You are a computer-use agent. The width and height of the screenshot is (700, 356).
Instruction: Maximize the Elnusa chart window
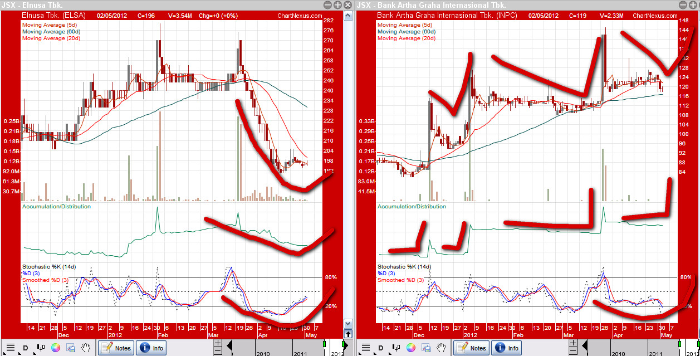[x=337, y=4]
